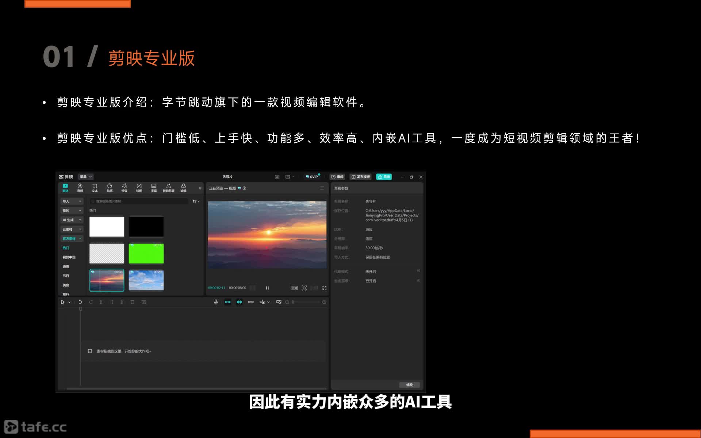Pause the preview playback
The image size is (701, 438).
267,288
